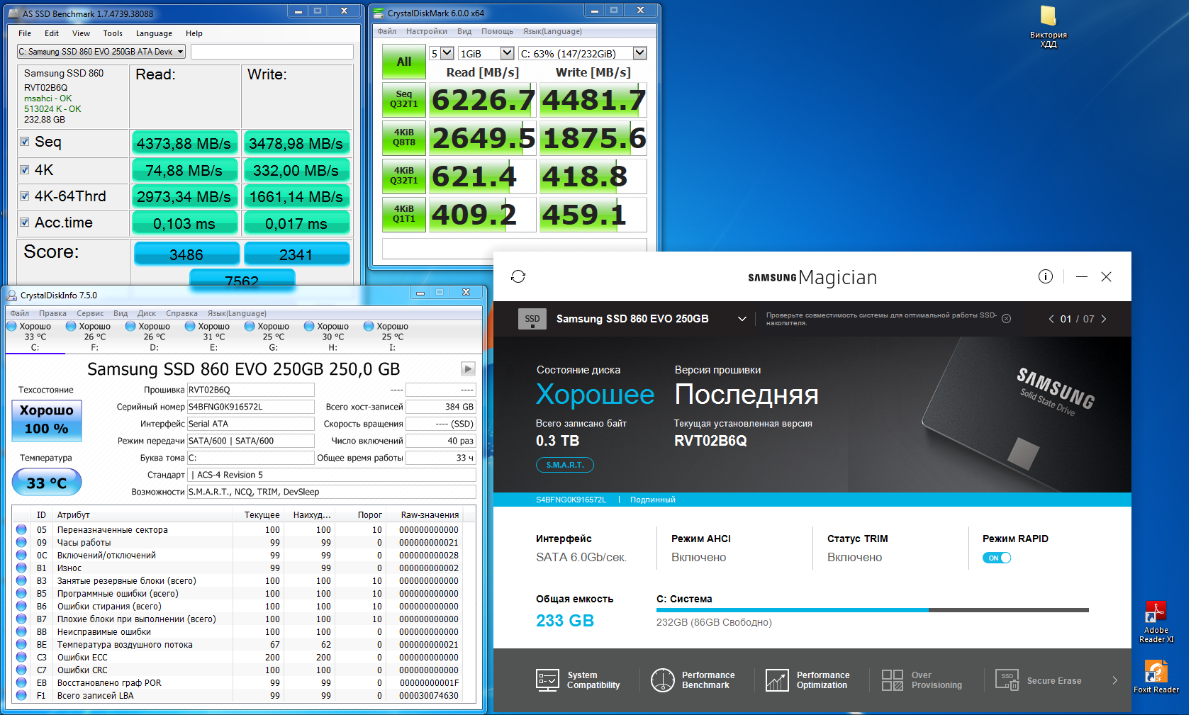The height and width of the screenshot is (715, 1191).
Task: Turn off RAPID mode switch
Action: click(997, 558)
